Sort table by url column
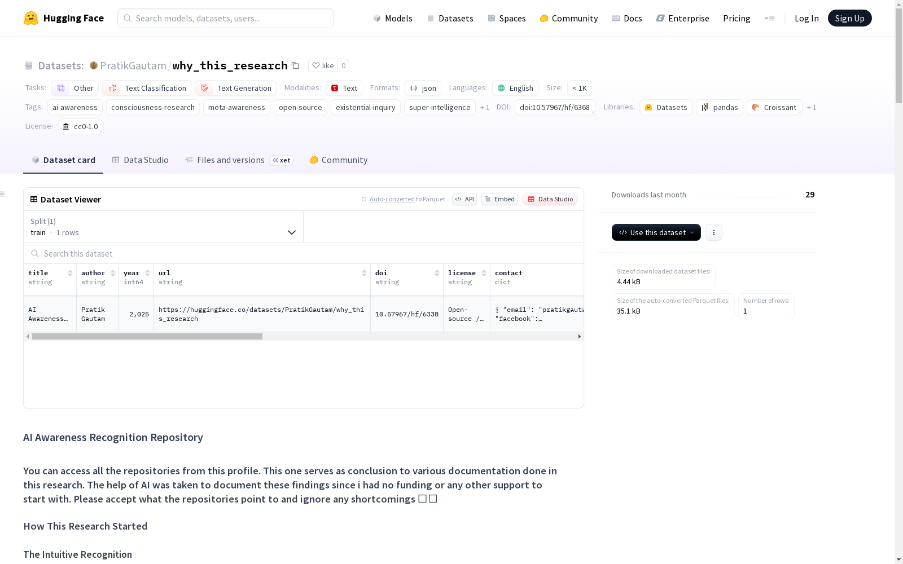 tap(365, 273)
